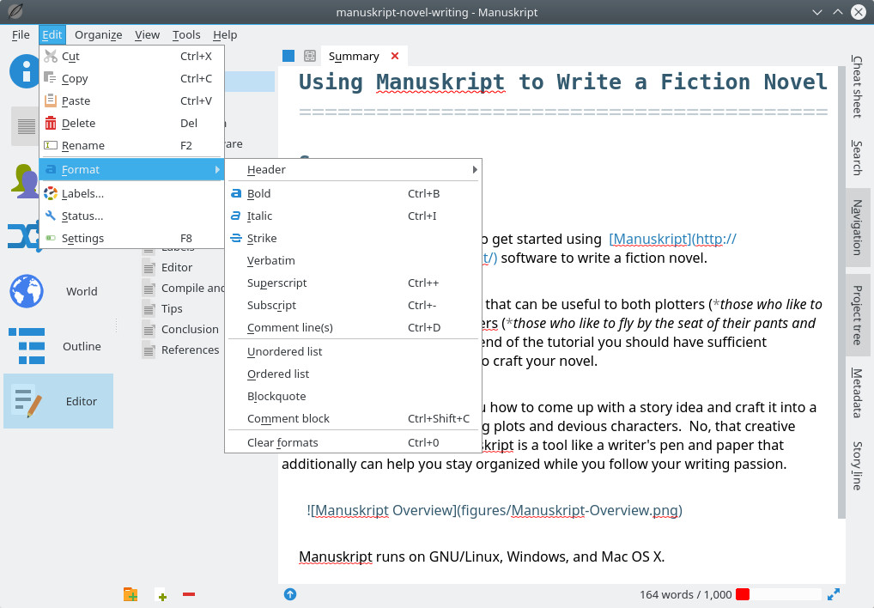Image resolution: width=874 pixels, height=608 pixels.
Task: Open the Cheat sheet side panel
Action: (857, 87)
